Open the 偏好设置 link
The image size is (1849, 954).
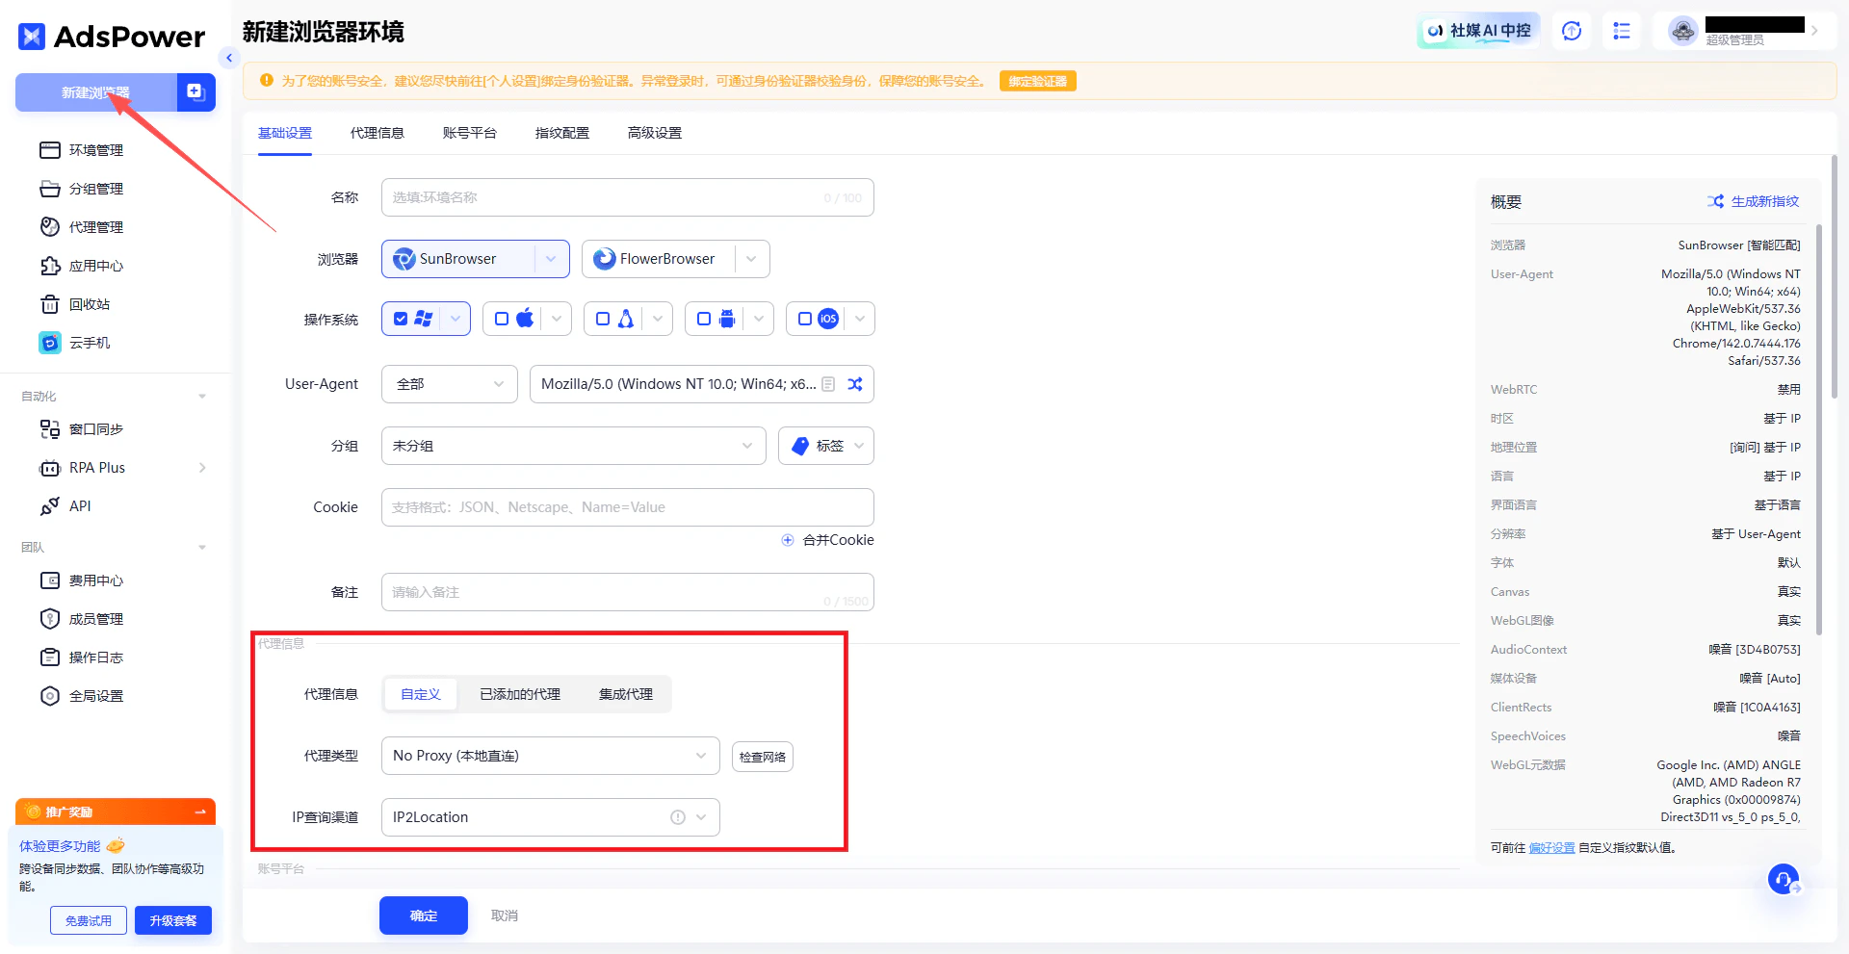tap(1552, 848)
